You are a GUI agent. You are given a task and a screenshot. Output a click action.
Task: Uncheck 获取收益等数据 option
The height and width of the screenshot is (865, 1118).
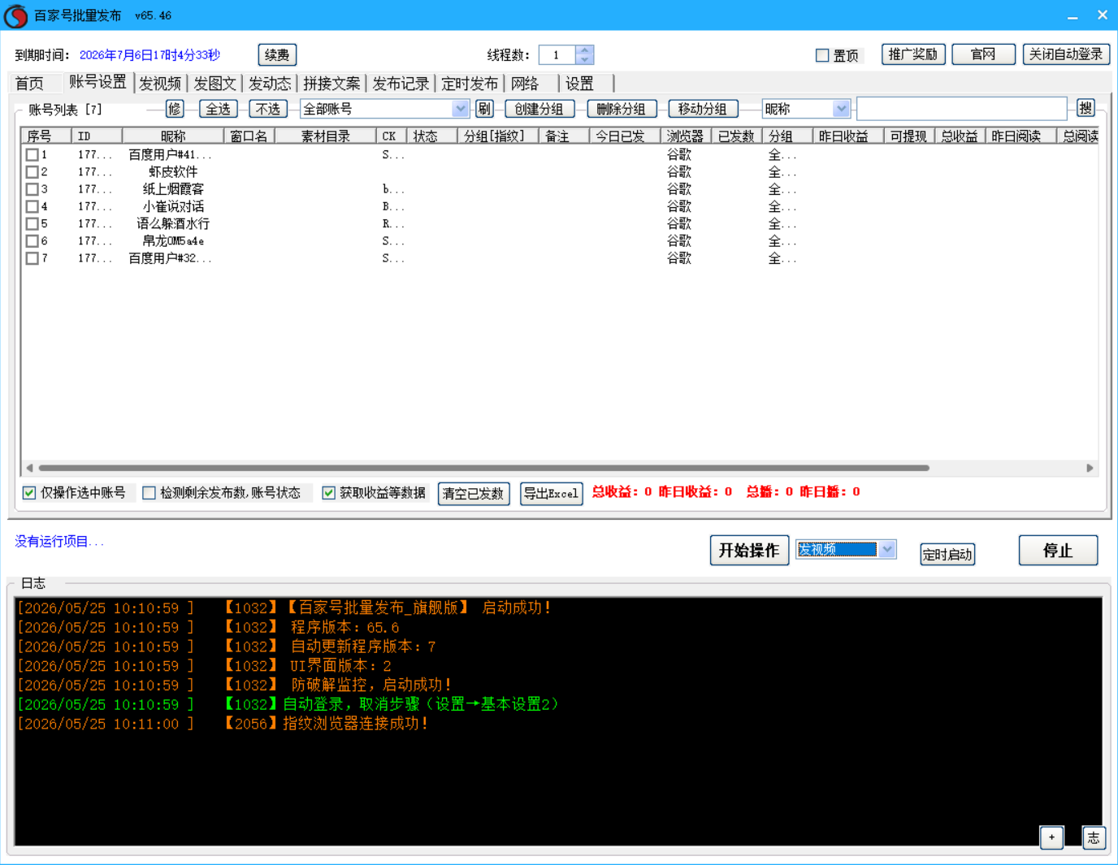pos(329,493)
